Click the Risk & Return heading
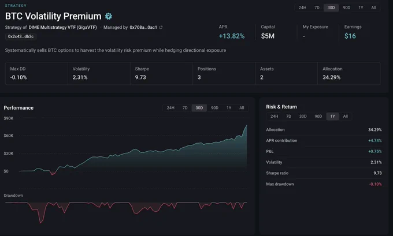The image size is (393, 236). pyautogui.click(x=281, y=107)
